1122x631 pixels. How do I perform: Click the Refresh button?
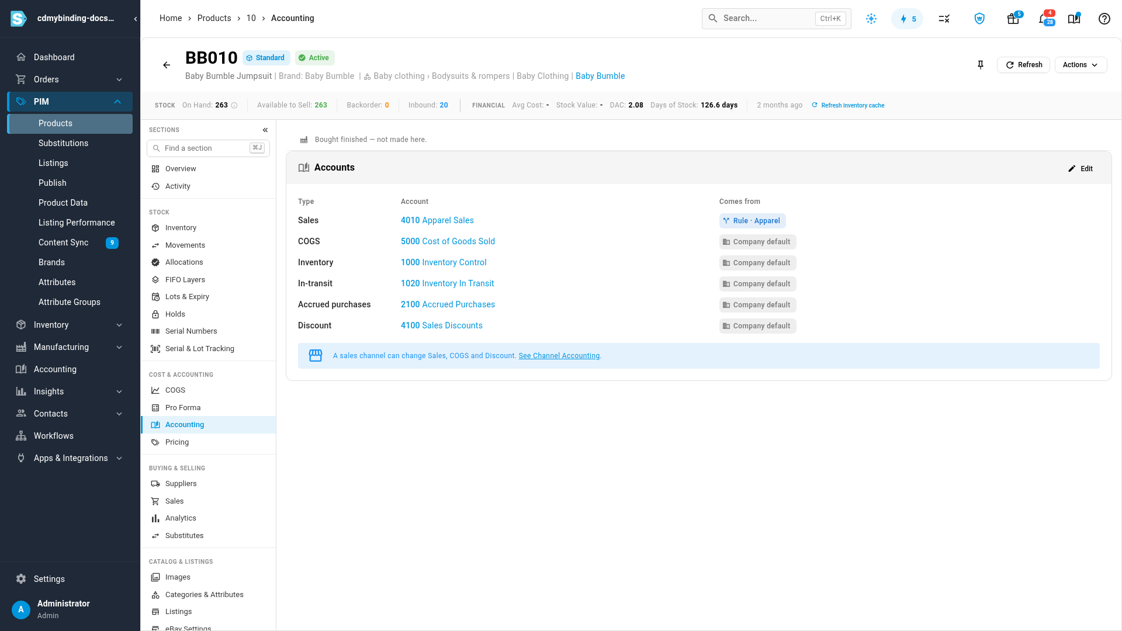click(x=1023, y=65)
